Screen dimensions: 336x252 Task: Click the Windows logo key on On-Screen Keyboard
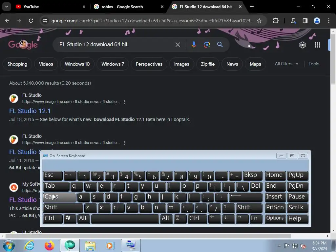(x=70, y=219)
